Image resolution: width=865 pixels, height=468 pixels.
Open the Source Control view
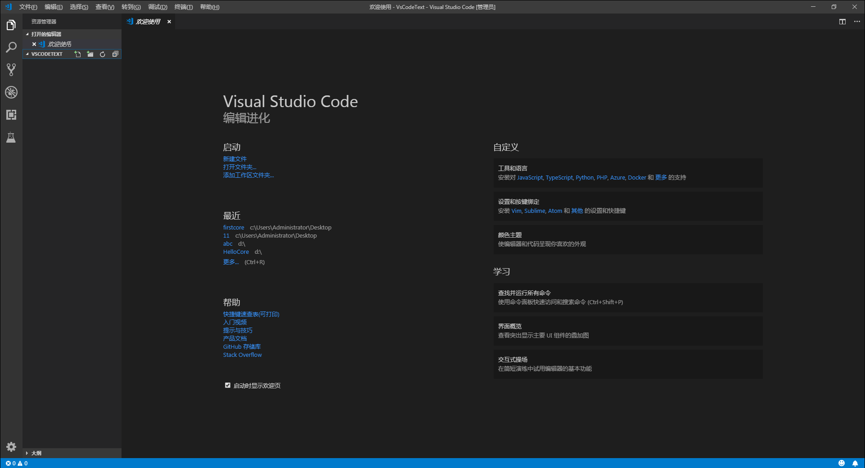[11, 70]
